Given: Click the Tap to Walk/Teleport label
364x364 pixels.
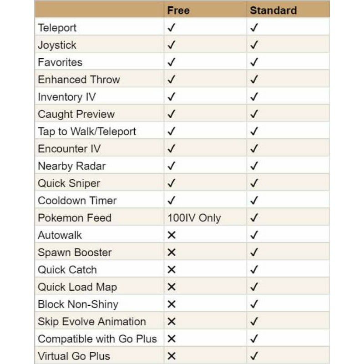Looking at the screenshot, I should click(x=87, y=131).
